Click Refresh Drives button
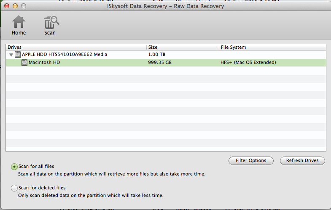 [x=302, y=160]
